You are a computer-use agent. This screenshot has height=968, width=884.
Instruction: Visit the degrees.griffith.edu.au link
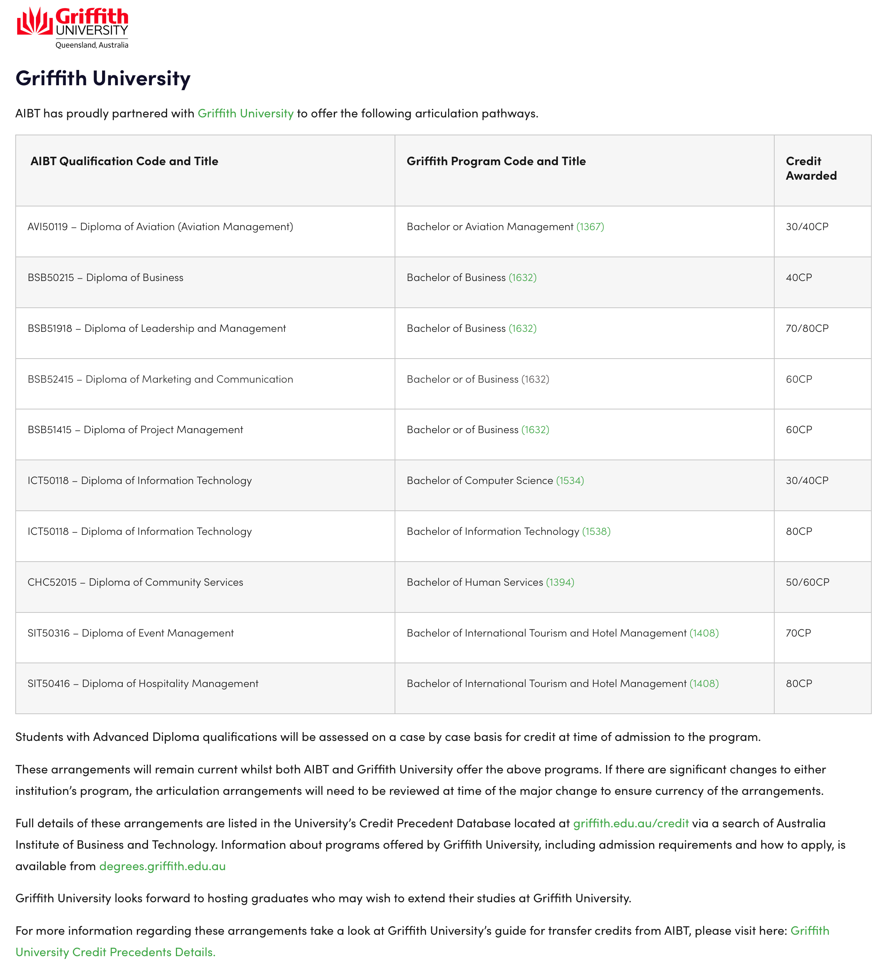click(162, 866)
